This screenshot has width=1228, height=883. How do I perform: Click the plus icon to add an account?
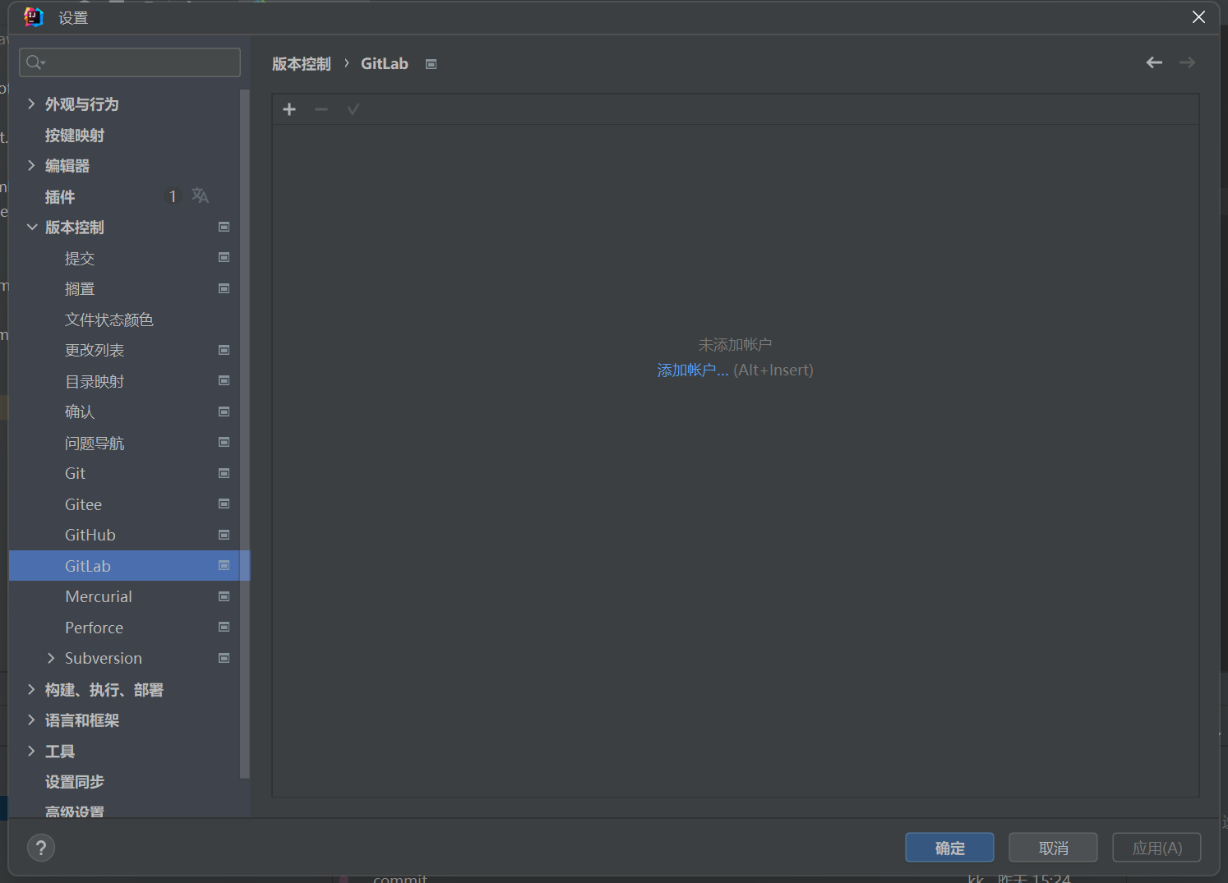tap(289, 108)
